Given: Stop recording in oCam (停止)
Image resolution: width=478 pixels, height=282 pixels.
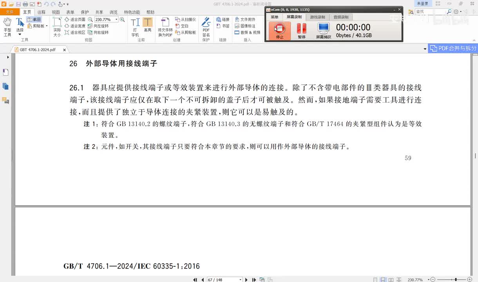Looking at the screenshot, I should pos(280,31).
